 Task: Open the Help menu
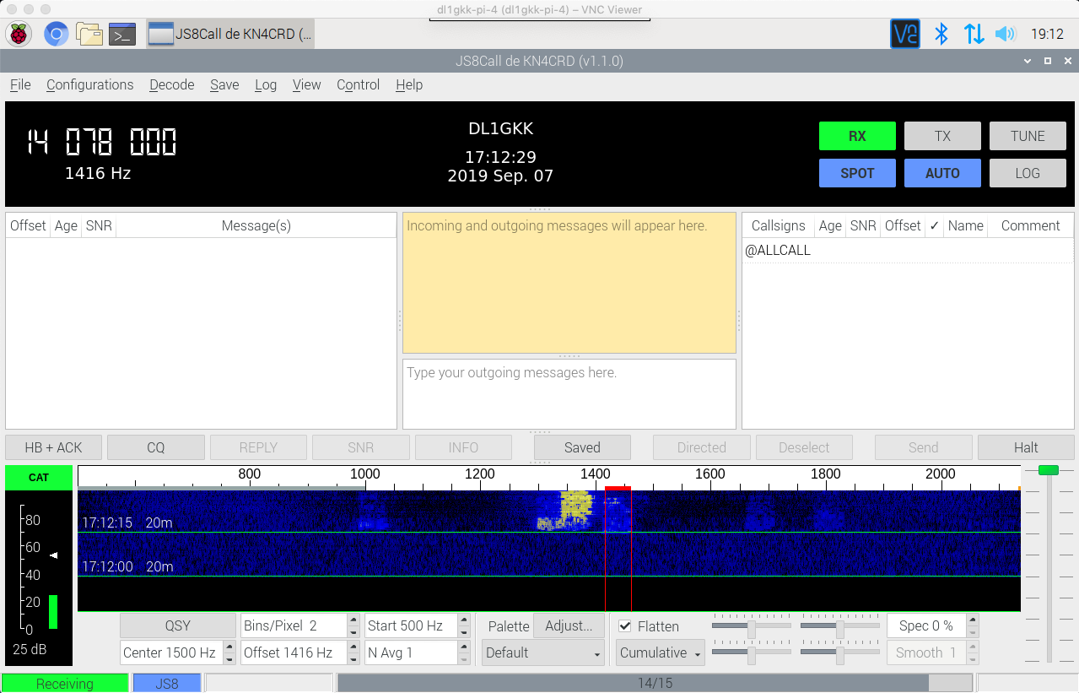(408, 84)
